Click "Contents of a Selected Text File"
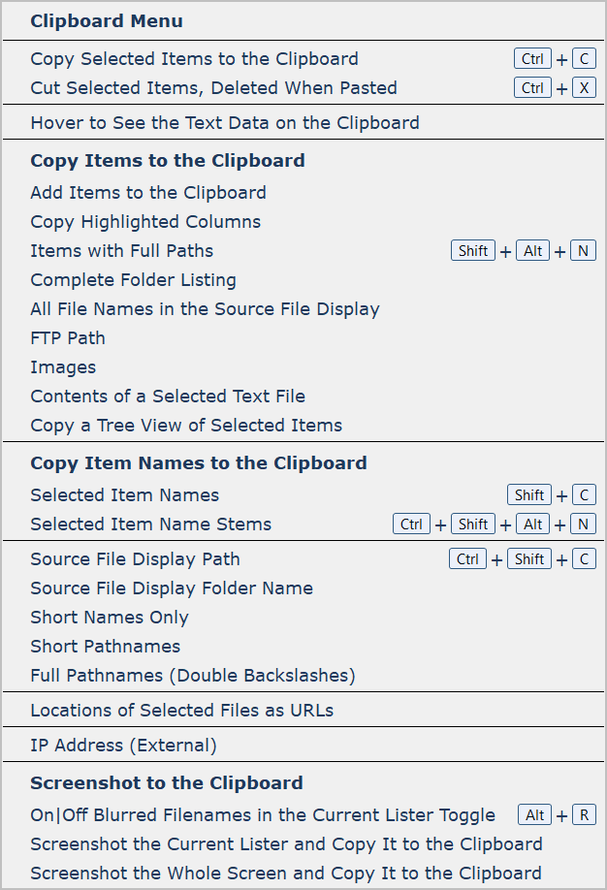The height and width of the screenshot is (890, 607). pyautogui.click(x=167, y=396)
